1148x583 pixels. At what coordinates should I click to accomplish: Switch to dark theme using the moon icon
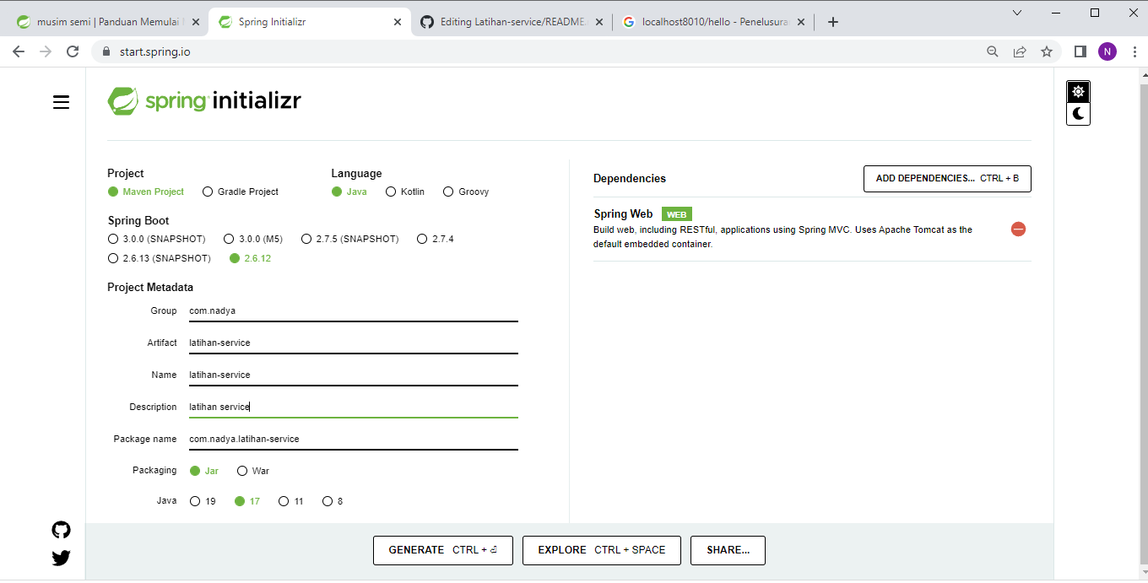pyautogui.click(x=1078, y=112)
